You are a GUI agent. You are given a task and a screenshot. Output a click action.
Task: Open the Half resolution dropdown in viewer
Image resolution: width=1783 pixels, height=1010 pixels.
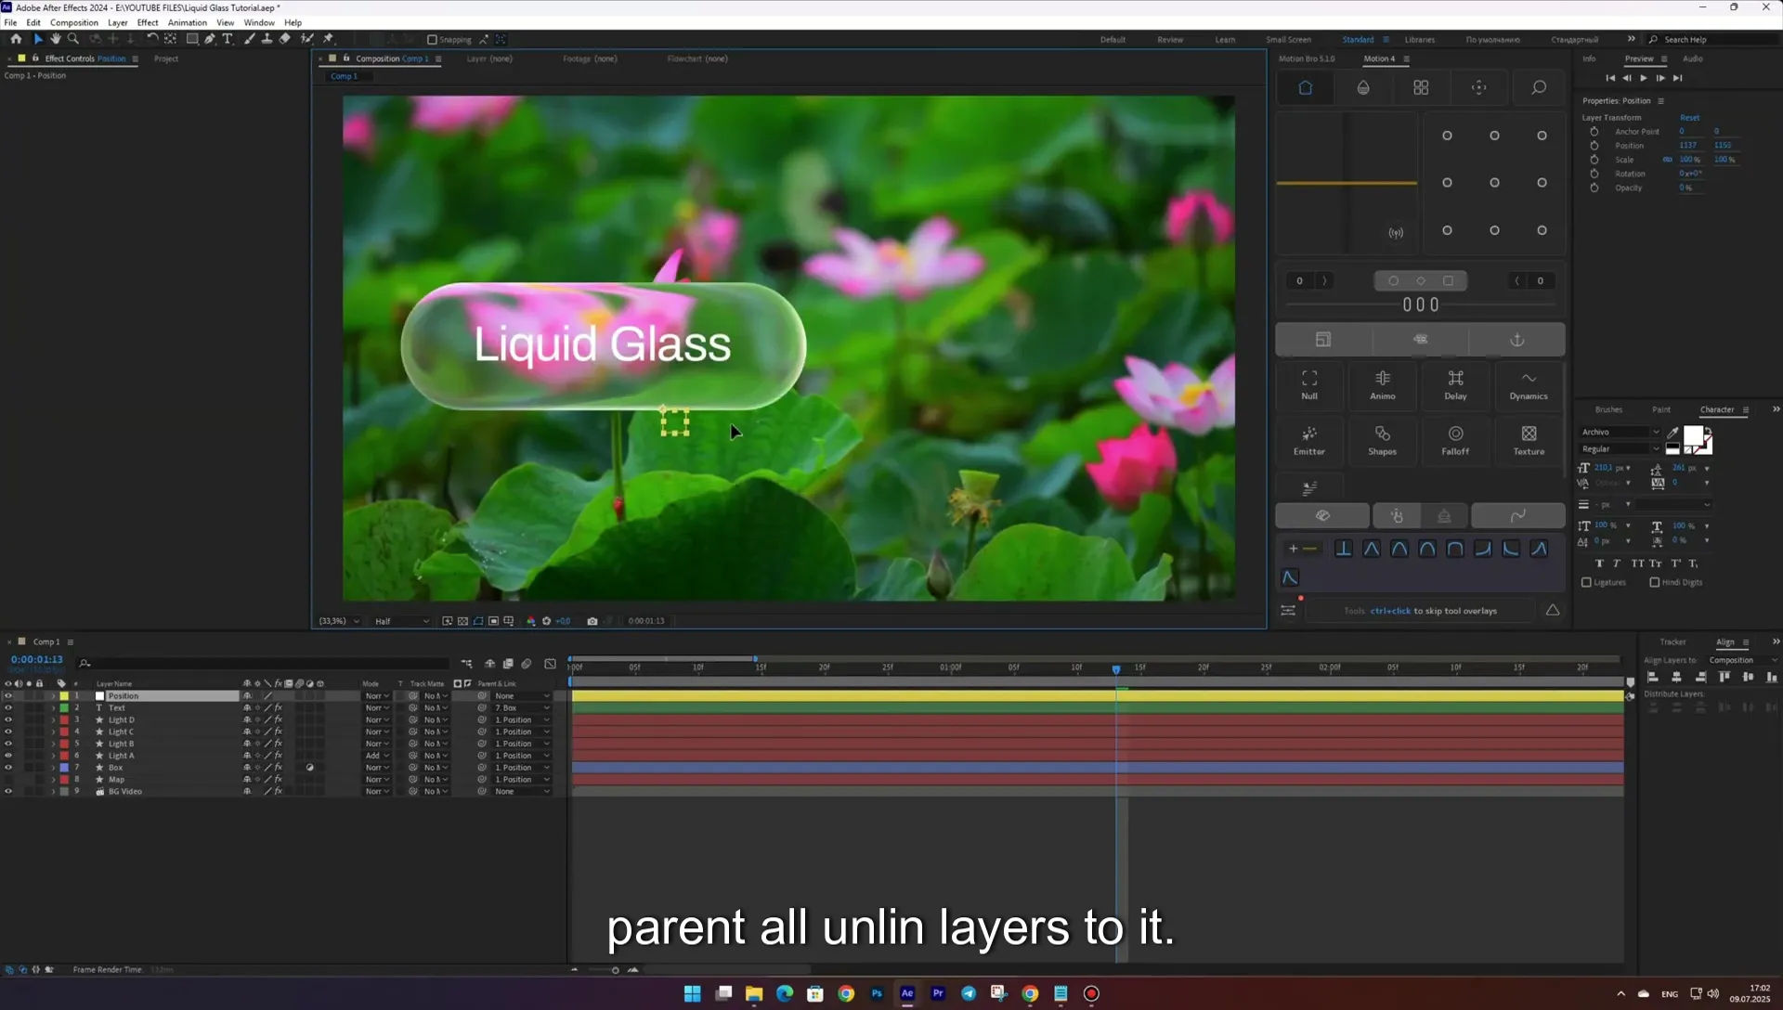coord(401,621)
